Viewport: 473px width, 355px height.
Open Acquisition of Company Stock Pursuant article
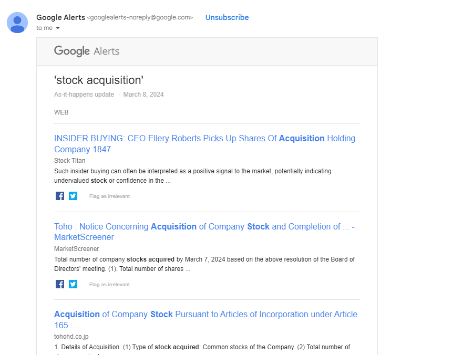(x=205, y=320)
